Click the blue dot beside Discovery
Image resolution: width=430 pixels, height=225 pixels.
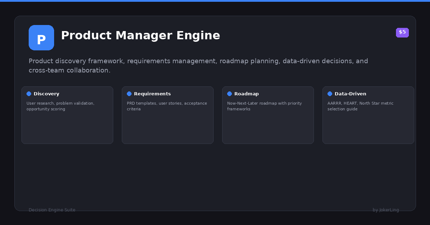pyautogui.click(x=29, y=94)
